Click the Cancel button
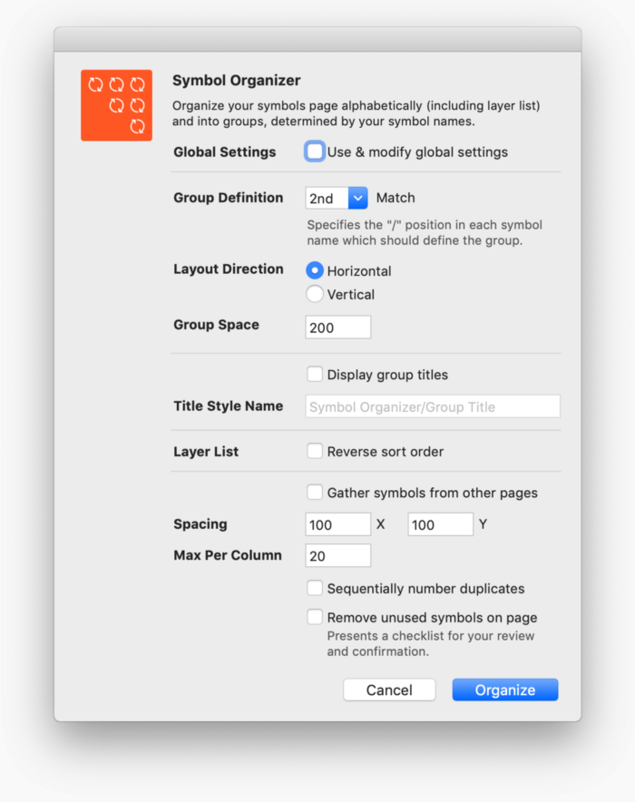The width and height of the screenshot is (635, 802). [389, 690]
